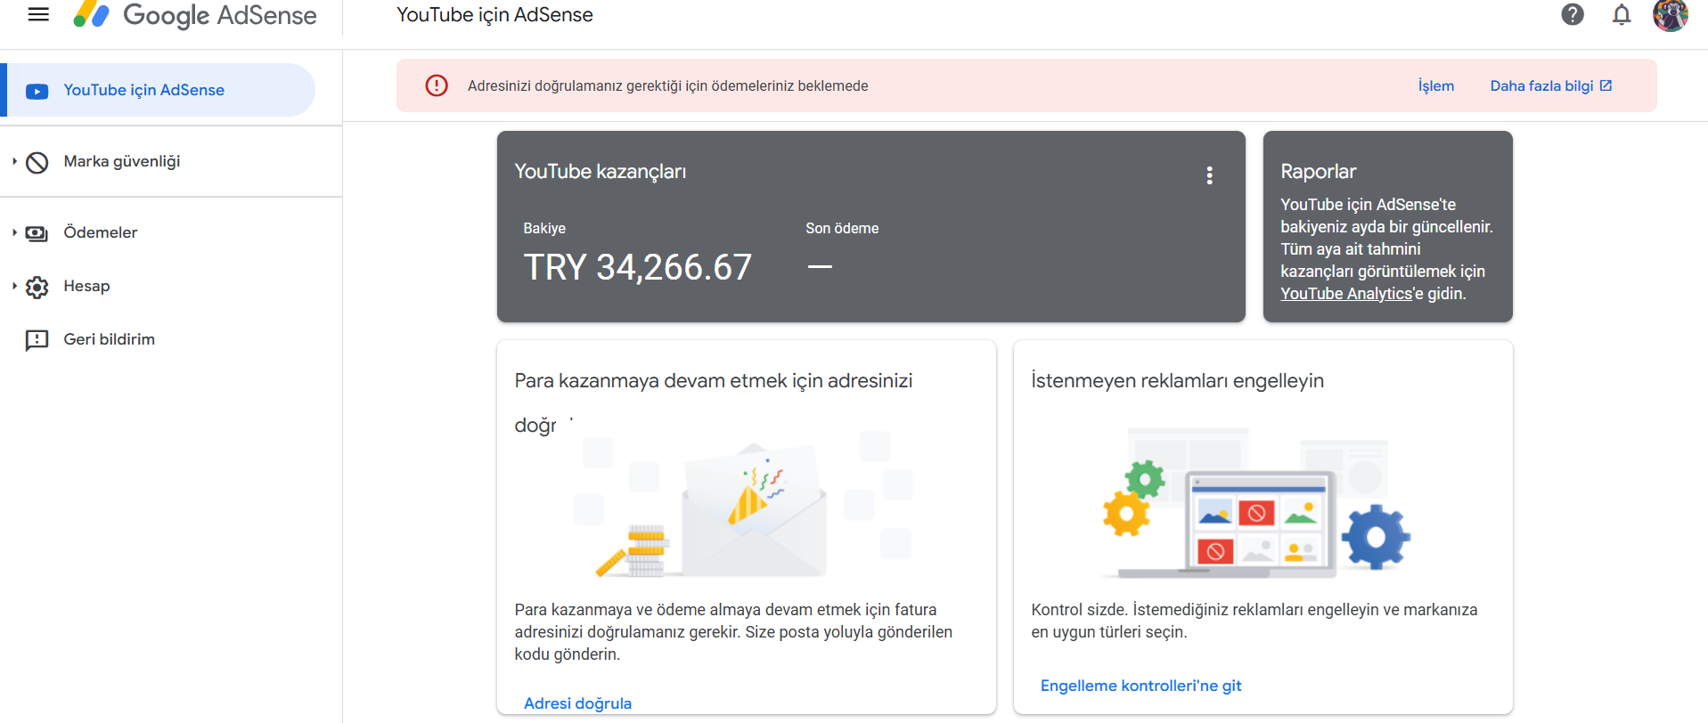Click the TRY 34,266.67 balance amount
Image resolution: width=1708 pixels, height=723 pixels.
coord(638,267)
